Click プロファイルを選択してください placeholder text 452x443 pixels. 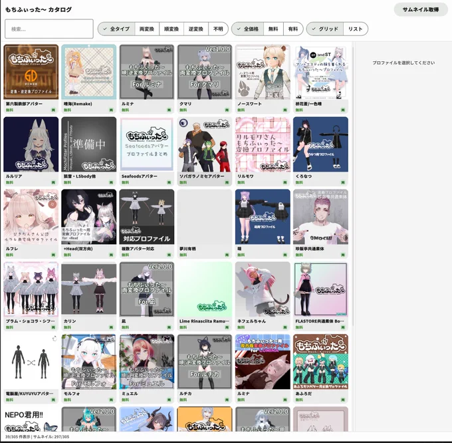coord(403,63)
